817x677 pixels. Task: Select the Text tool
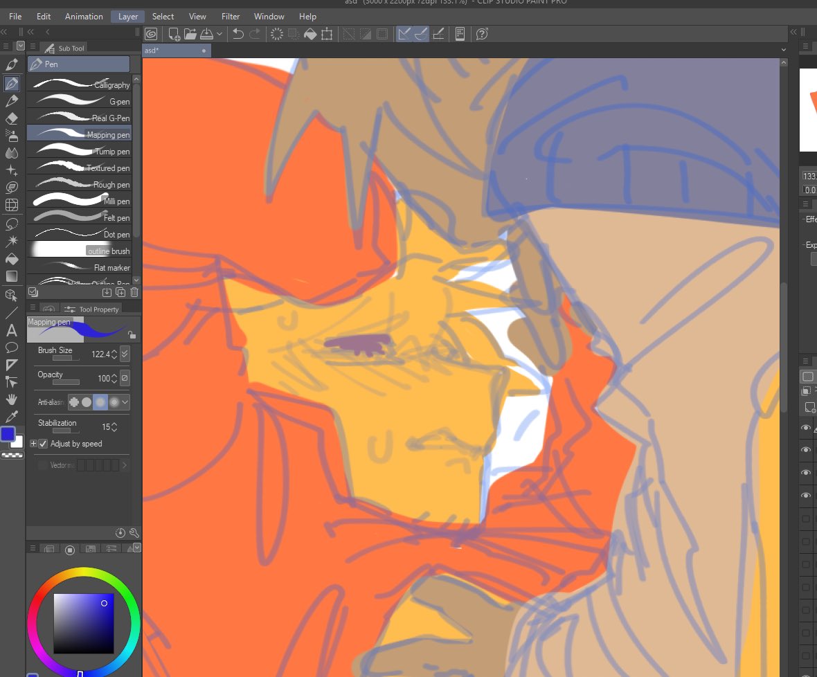click(x=12, y=330)
